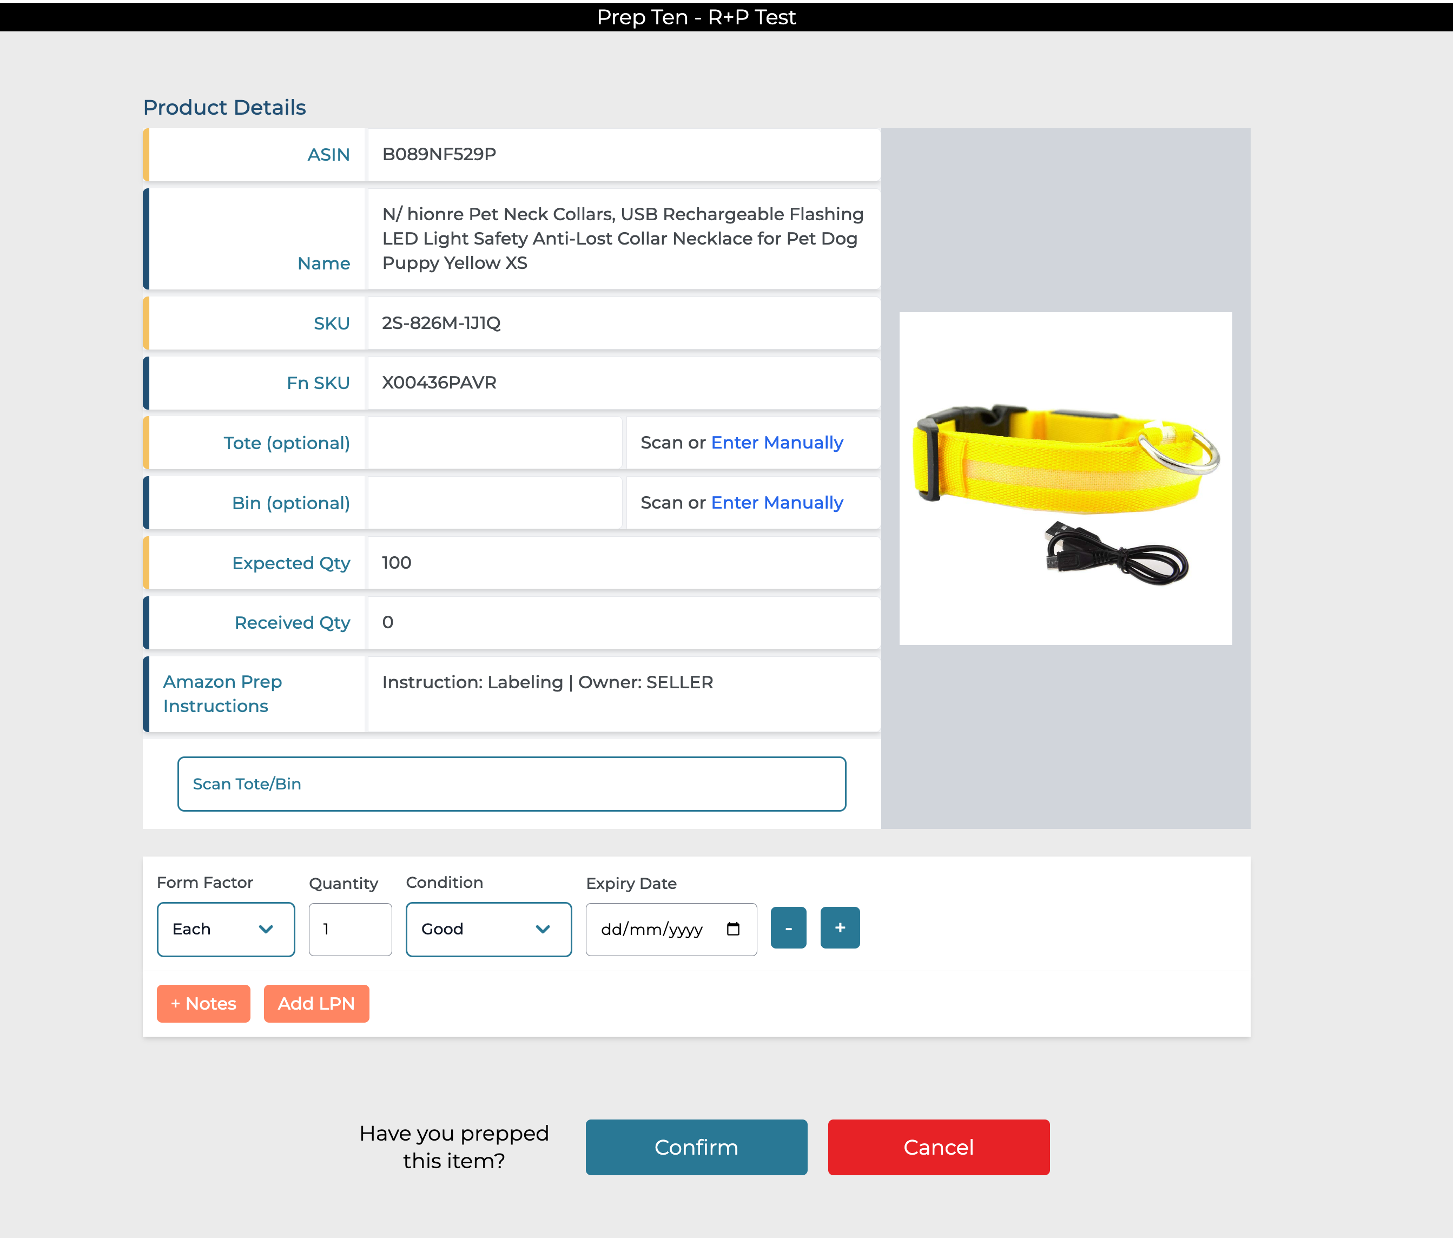
Task: Click the Quantity input field
Action: [x=350, y=928]
